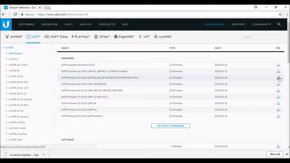Screen dimensions: 290x163
Task: Select the UniFi product tab
Action: 33,37
